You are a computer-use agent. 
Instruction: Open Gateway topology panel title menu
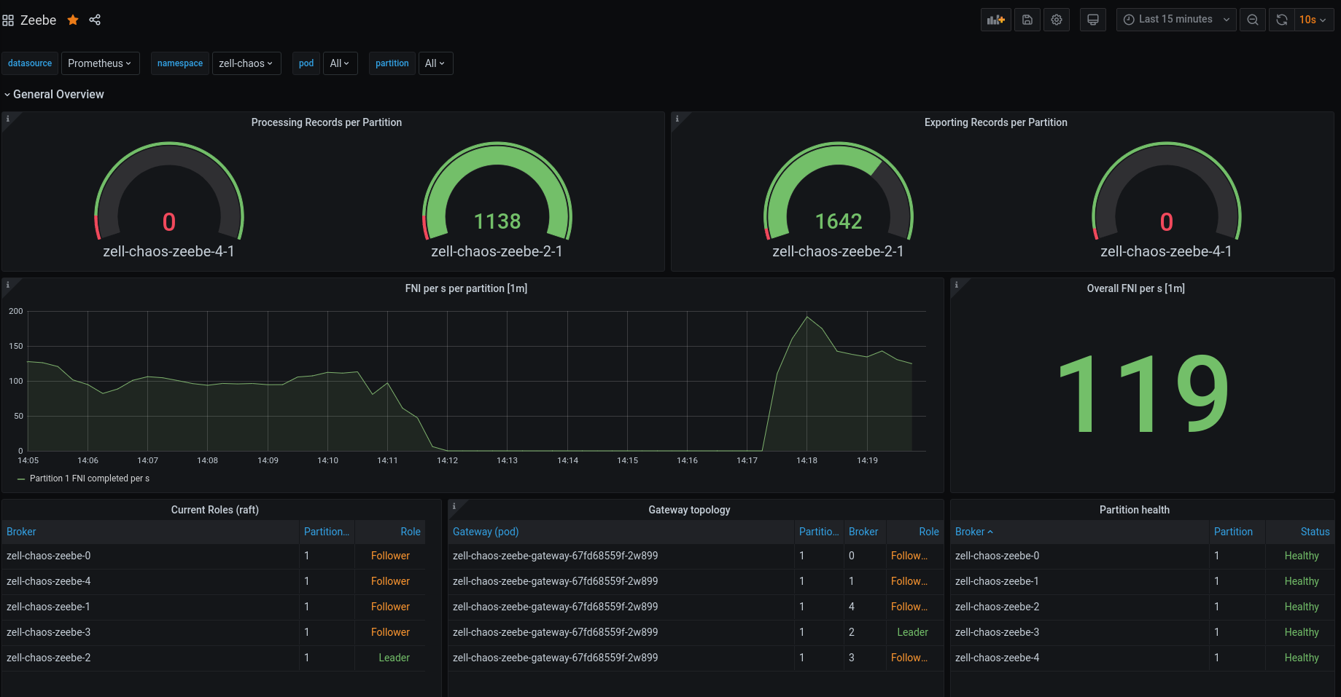689,510
